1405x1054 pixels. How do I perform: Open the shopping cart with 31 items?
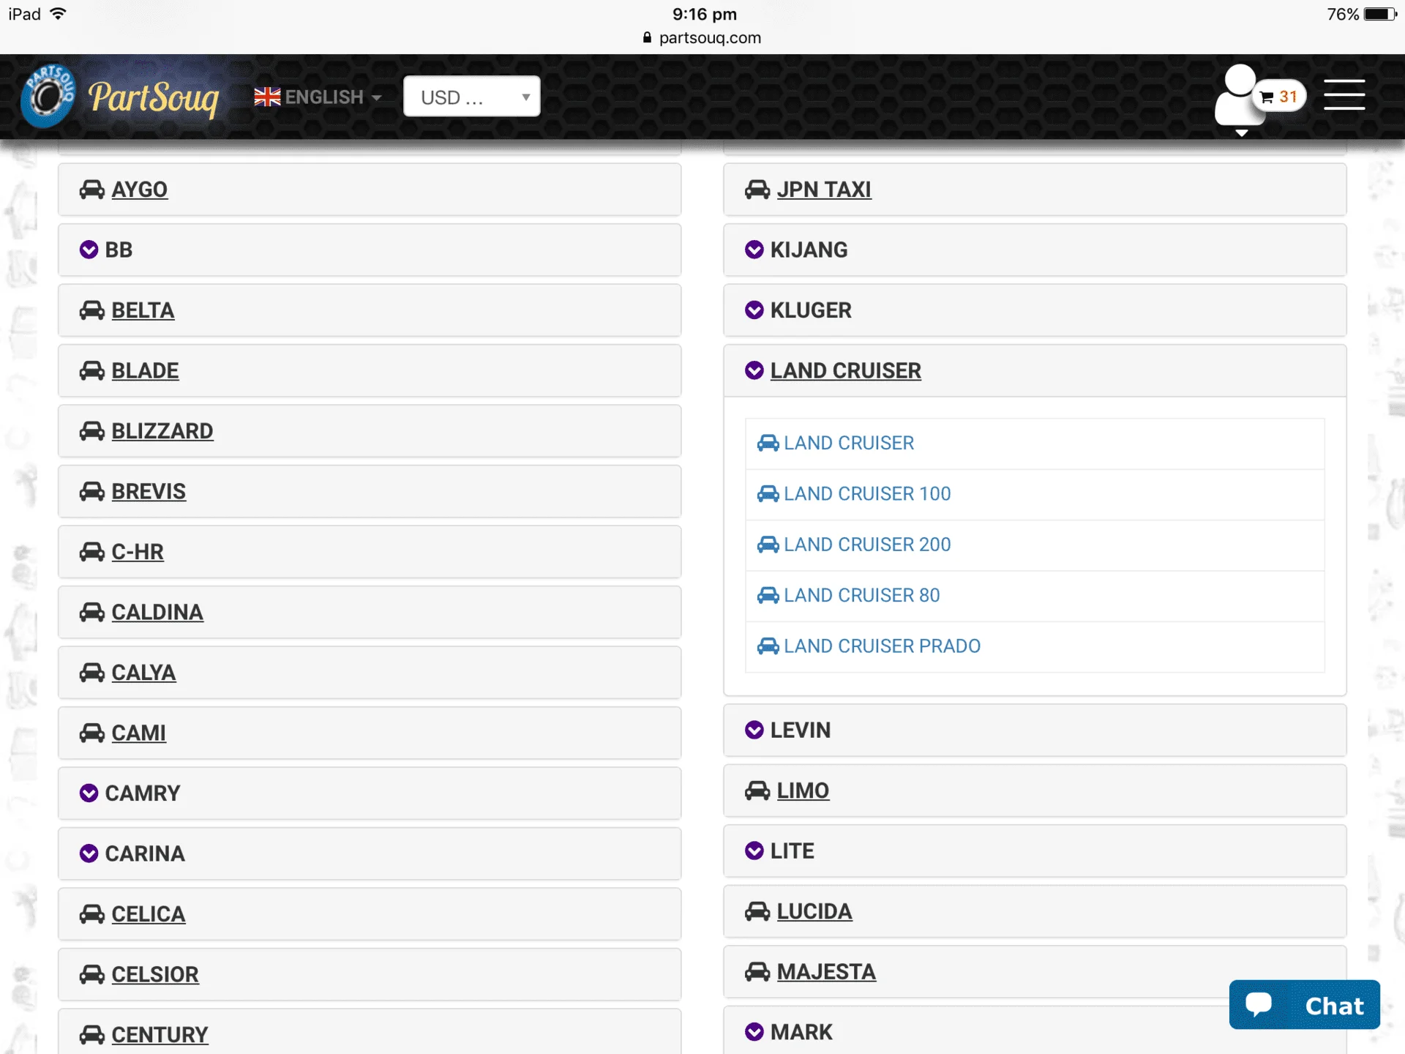click(1280, 97)
